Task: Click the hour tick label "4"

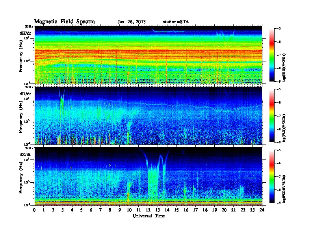Action: click(x=72, y=210)
